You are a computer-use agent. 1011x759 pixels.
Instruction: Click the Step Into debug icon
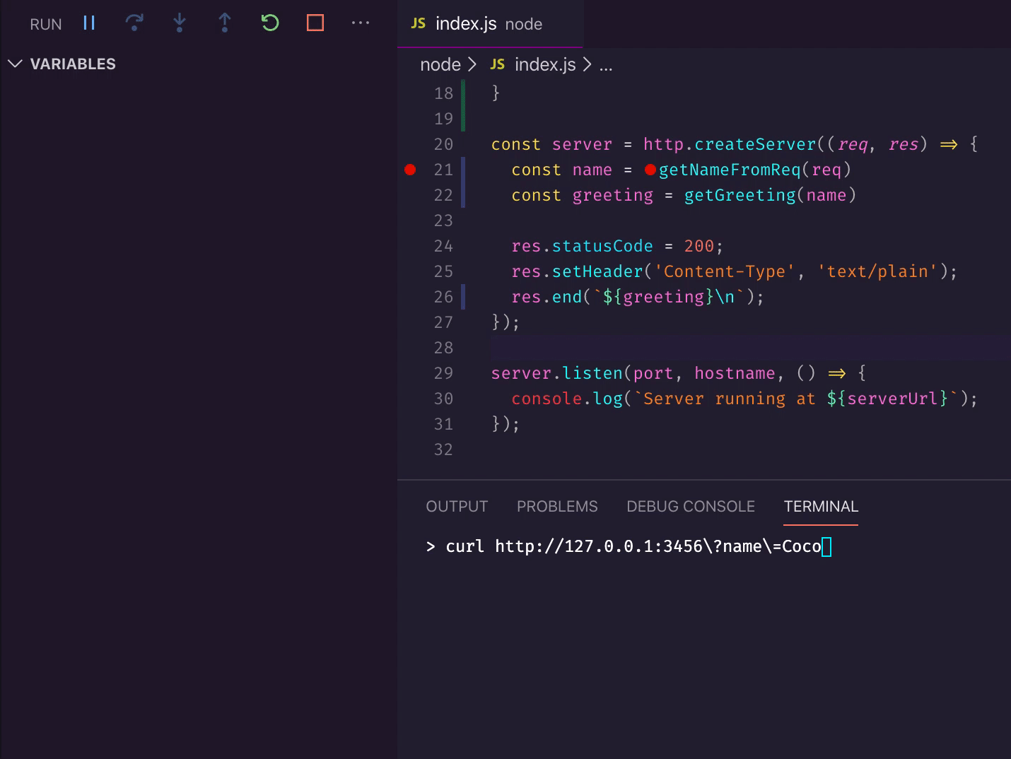pos(180,23)
